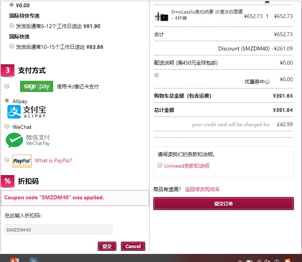Click the 提交 button under the coupon field
Screen dimensions: 302x262
[107, 246]
